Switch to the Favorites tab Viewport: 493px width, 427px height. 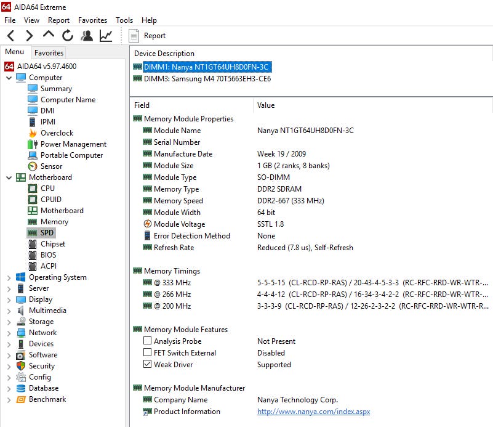(x=49, y=53)
